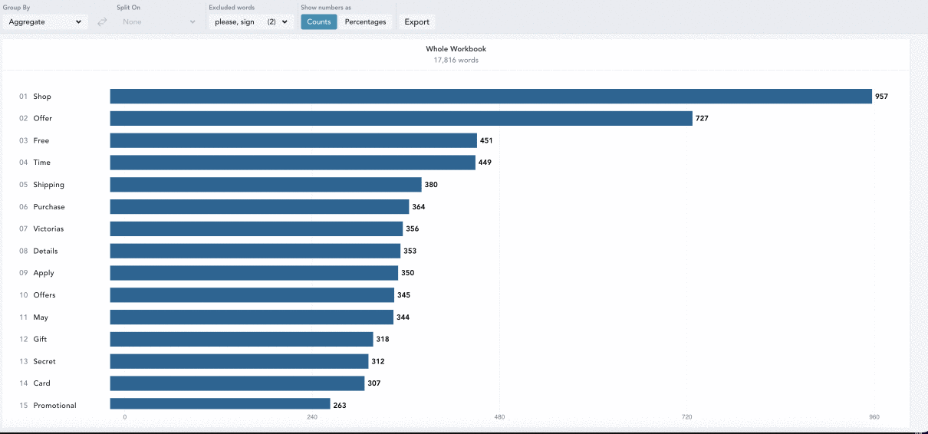Click the count value 364

pos(418,207)
